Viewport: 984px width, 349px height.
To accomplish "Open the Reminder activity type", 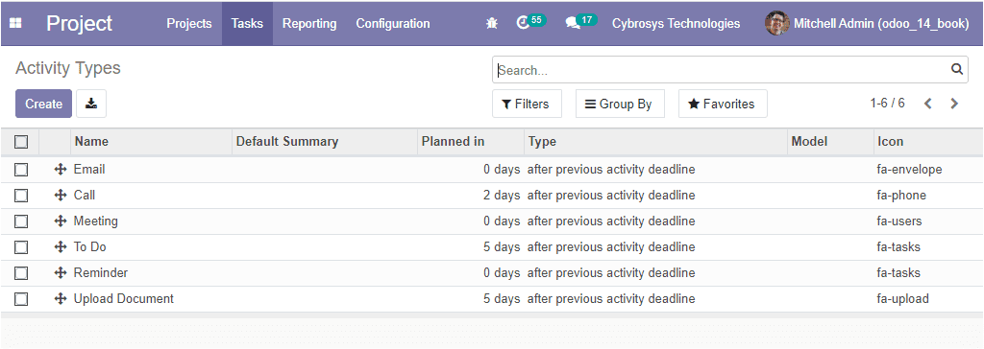I will 100,272.
